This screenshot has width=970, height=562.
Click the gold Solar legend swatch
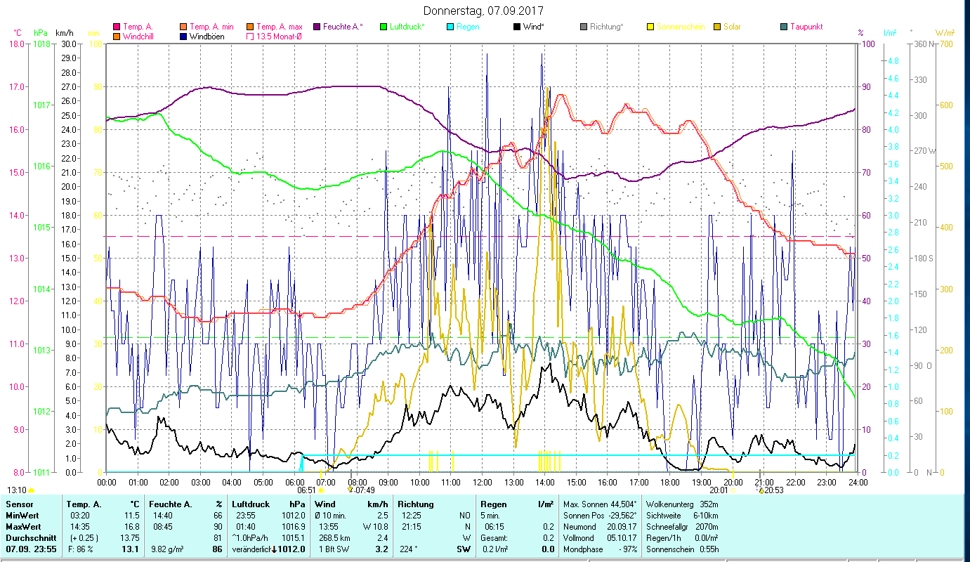click(718, 27)
